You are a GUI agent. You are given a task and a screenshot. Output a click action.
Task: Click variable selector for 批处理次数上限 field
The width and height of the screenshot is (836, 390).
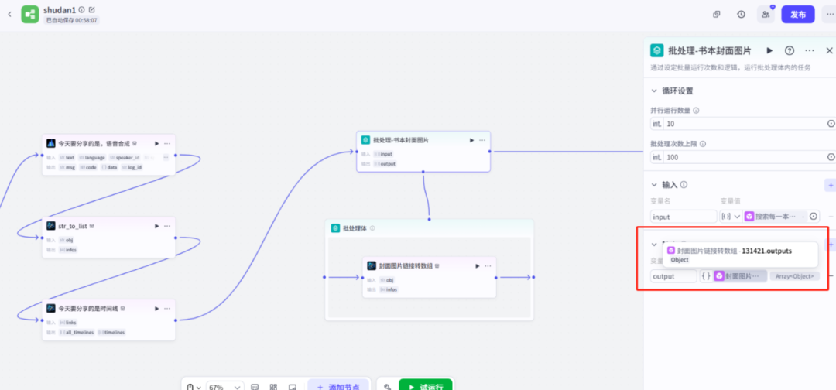(831, 157)
